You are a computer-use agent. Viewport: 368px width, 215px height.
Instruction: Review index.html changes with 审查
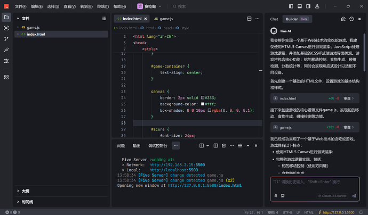(x=348, y=98)
